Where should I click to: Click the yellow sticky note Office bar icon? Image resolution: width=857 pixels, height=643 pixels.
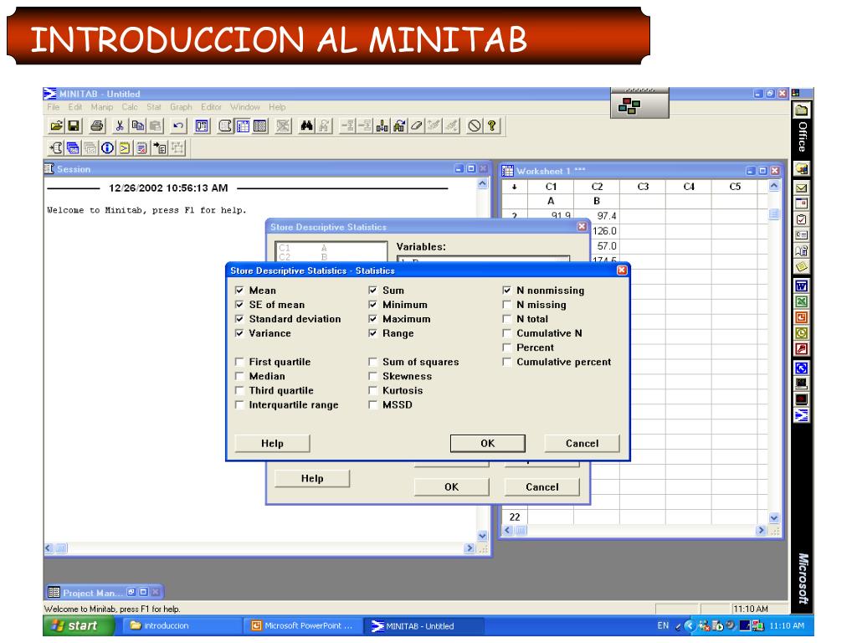tap(801, 267)
